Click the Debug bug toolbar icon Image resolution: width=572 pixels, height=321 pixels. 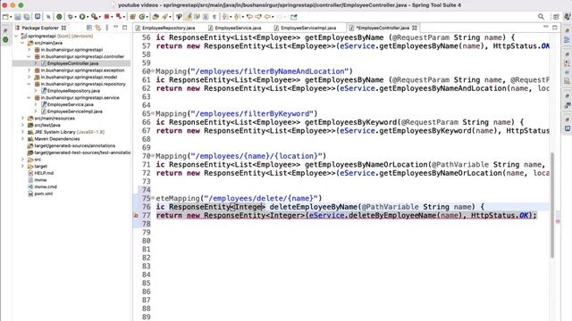[x=71, y=17]
